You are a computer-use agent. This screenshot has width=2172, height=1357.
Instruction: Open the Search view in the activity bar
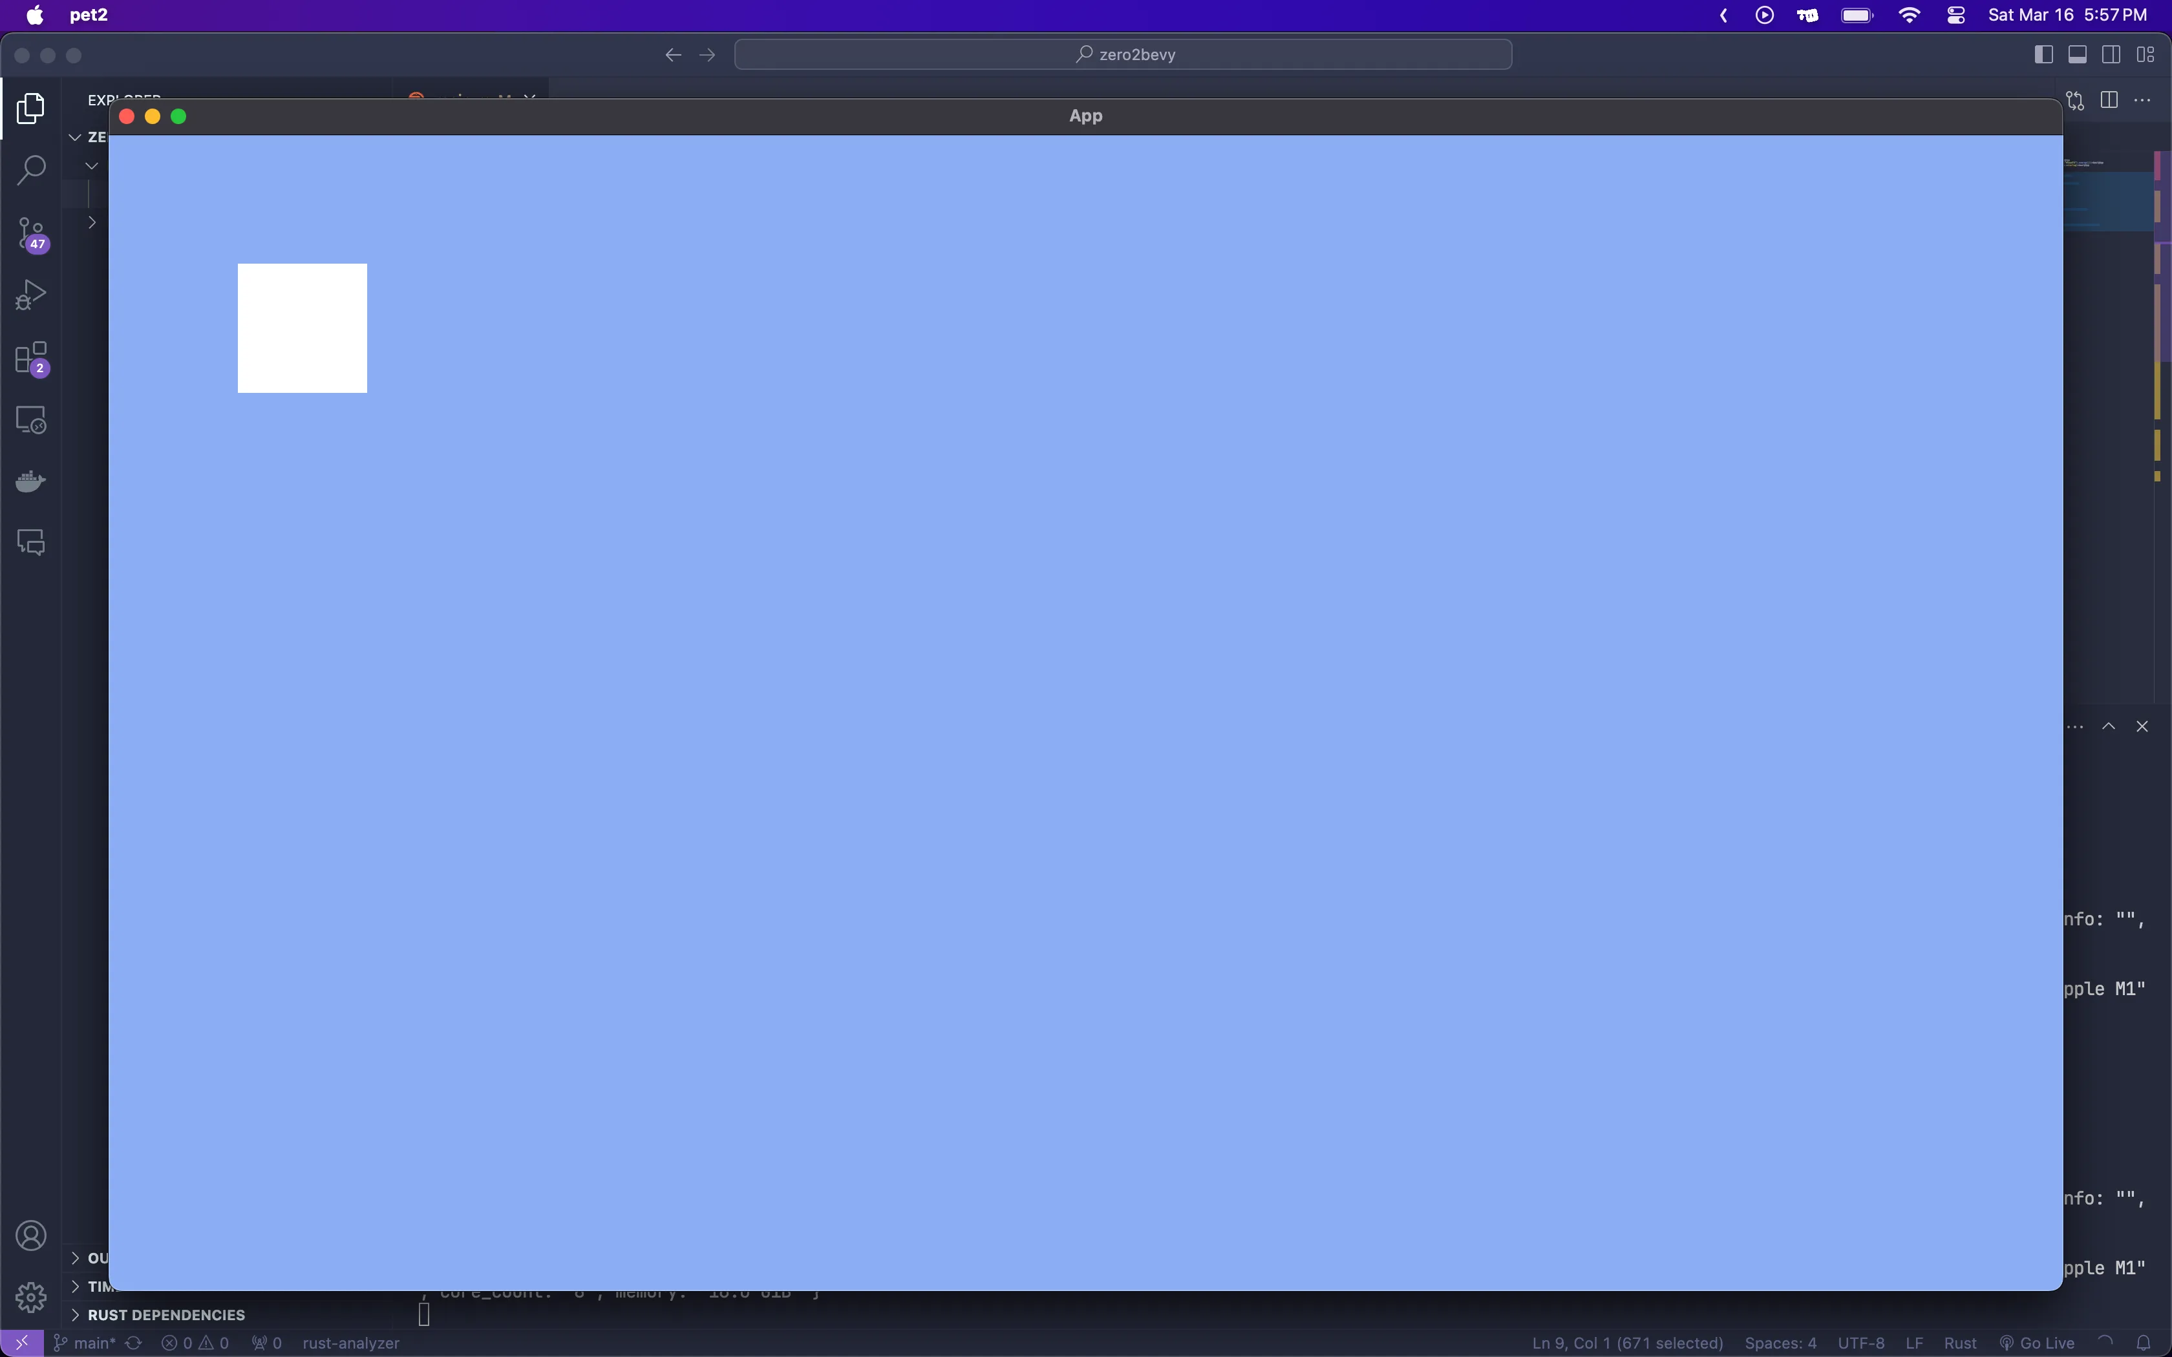point(30,171)
